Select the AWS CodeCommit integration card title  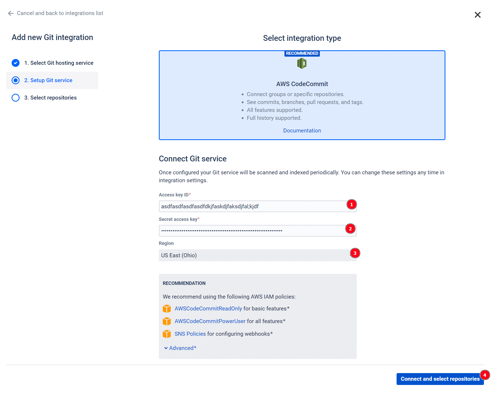tap(302, 84)
